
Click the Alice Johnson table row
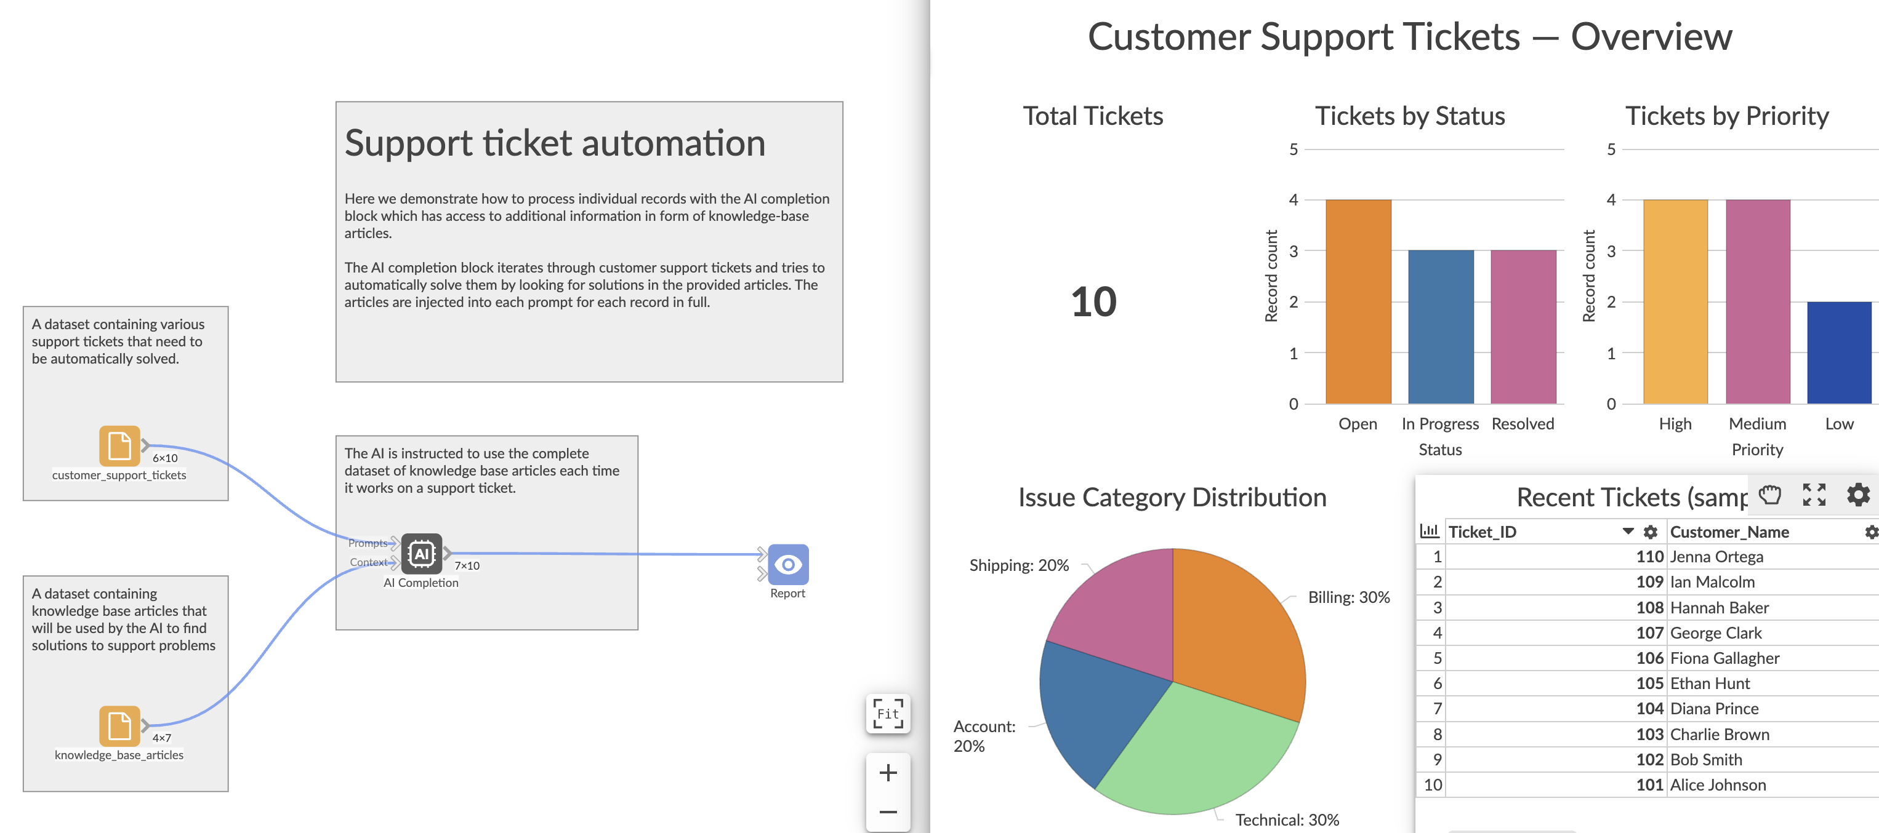click(x=1718, y=785)
